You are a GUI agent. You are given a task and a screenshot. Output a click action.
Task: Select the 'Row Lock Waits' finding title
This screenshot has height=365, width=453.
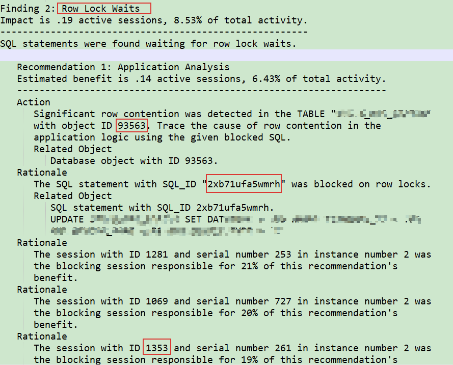100,8
